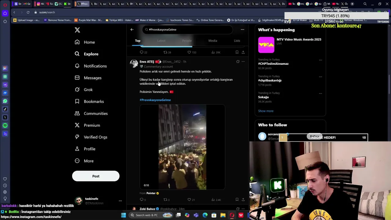Like the post with 153 likes
Viewport: 391px width, 220px height.
(192, 52)
